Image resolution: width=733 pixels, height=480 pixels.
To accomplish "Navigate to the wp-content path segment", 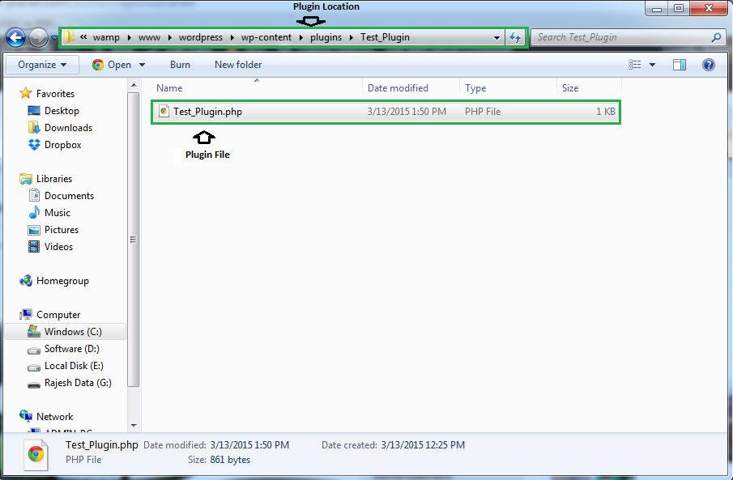I will tap(266, 37).
